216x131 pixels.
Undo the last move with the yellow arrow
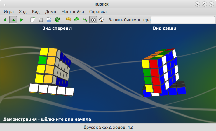tap(69, 19)
